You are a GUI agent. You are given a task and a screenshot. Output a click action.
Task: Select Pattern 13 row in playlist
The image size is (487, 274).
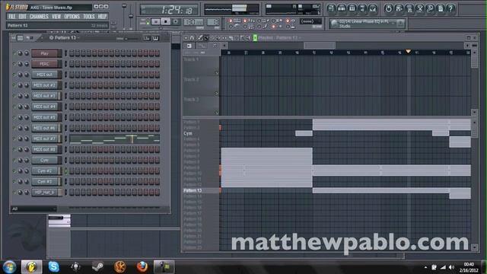201,190
